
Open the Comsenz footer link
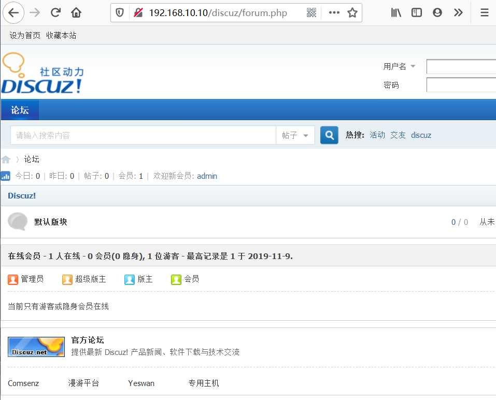(23, 383)
